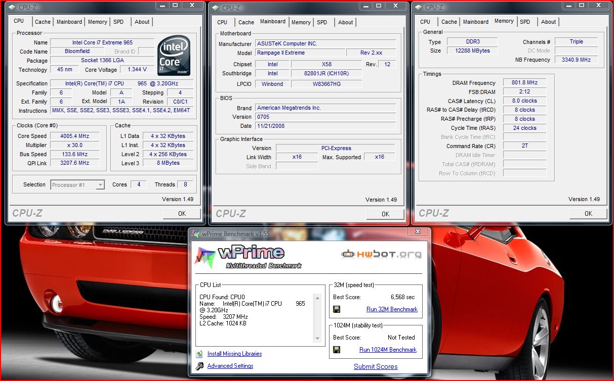Click the Multiplier x 30.0 field

74,145
